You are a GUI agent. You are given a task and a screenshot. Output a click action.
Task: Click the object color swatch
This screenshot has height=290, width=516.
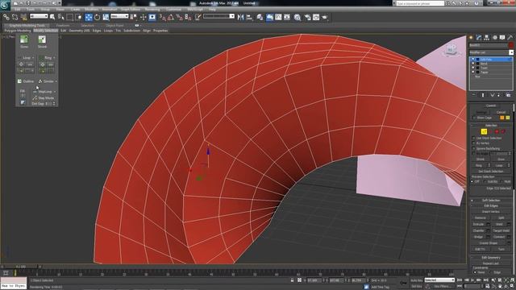(x=510, y=45)
